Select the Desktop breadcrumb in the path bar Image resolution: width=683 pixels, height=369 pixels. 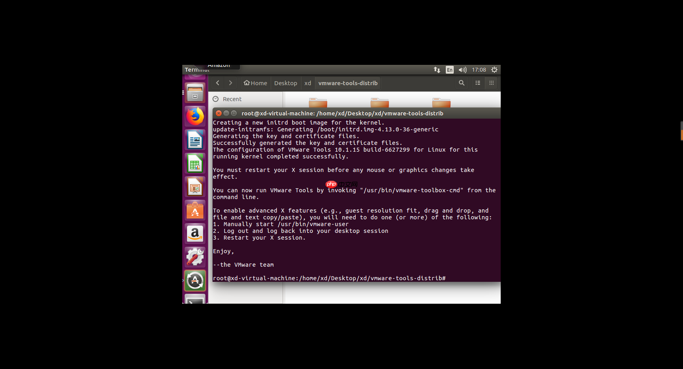285,83
